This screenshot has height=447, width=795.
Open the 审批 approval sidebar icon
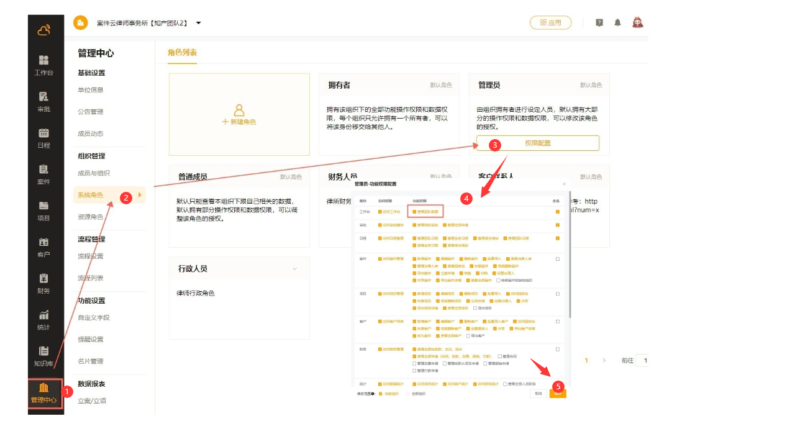click(x=43, y=101)
